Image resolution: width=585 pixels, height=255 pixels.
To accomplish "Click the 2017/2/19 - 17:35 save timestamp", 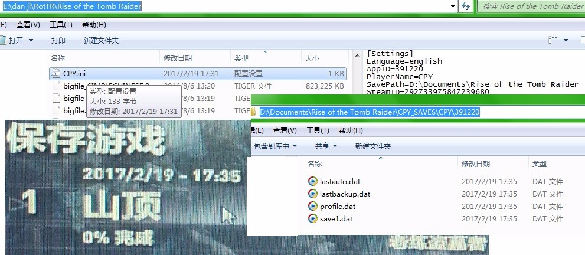I will point(161,174).
